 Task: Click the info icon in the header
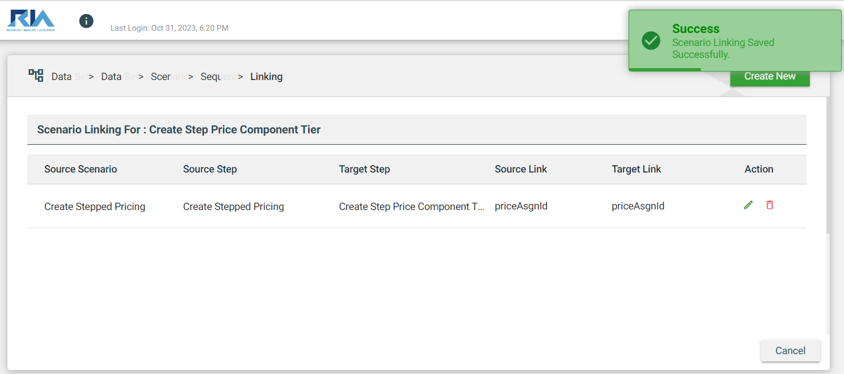pos(86,22)
